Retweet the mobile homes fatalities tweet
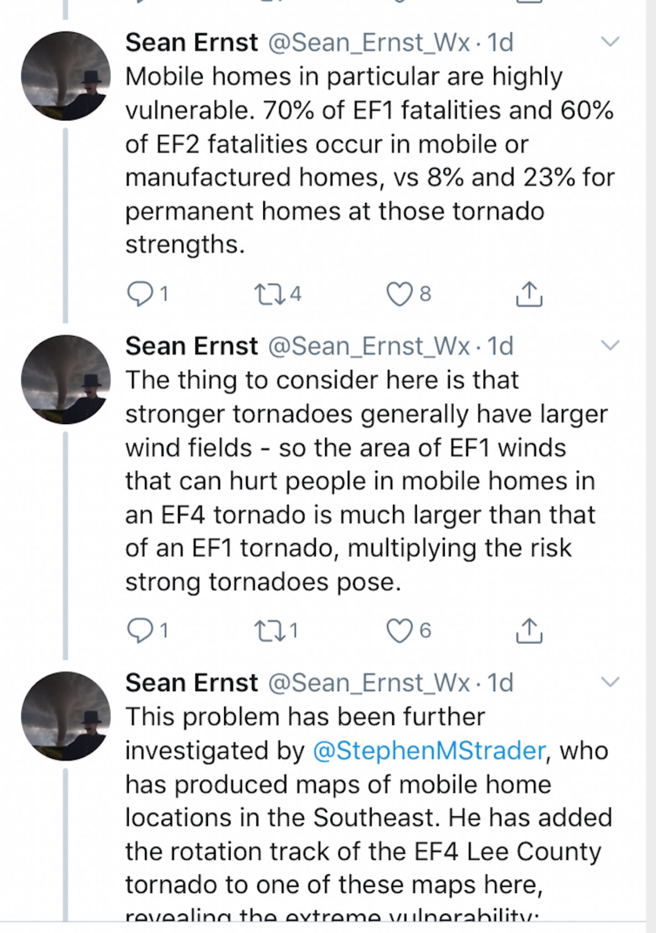The width and height of the screenshot is (656, 933). (270, 294)
